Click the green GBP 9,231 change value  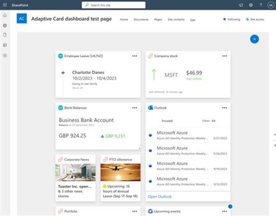click(115, 136)
